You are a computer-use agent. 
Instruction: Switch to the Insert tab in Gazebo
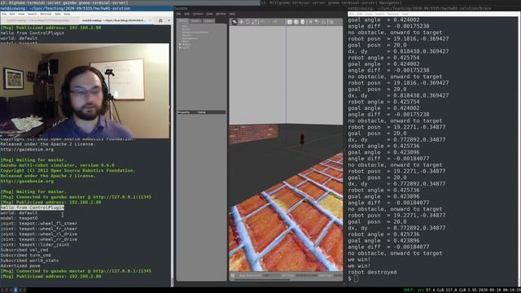click(x=195, y=20)
